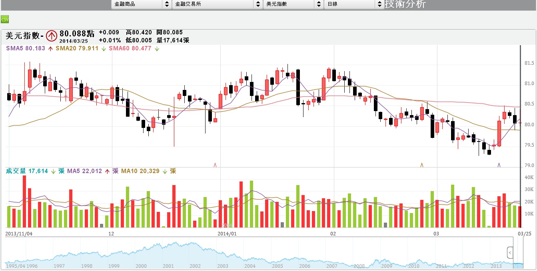Click the purple triangle marker on price chart baseline

499,165
